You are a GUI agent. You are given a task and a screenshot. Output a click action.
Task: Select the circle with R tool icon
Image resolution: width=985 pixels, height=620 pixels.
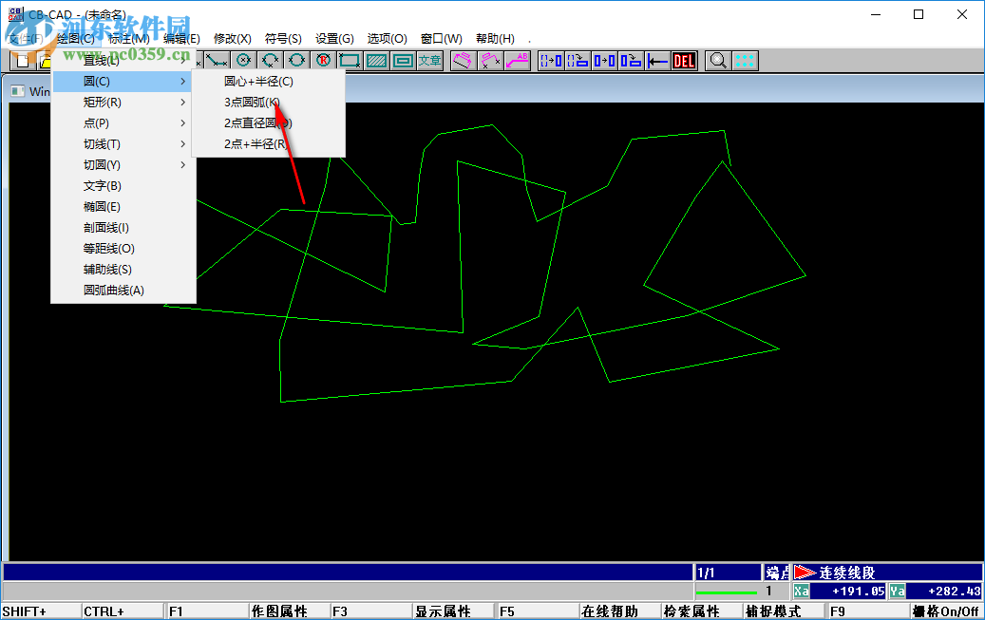[322, 60]
